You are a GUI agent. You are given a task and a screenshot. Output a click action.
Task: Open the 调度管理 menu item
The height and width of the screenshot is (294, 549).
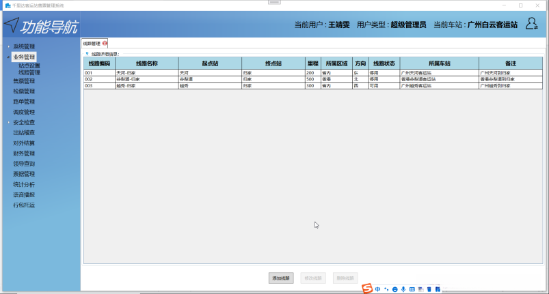(x=24, y=112)
